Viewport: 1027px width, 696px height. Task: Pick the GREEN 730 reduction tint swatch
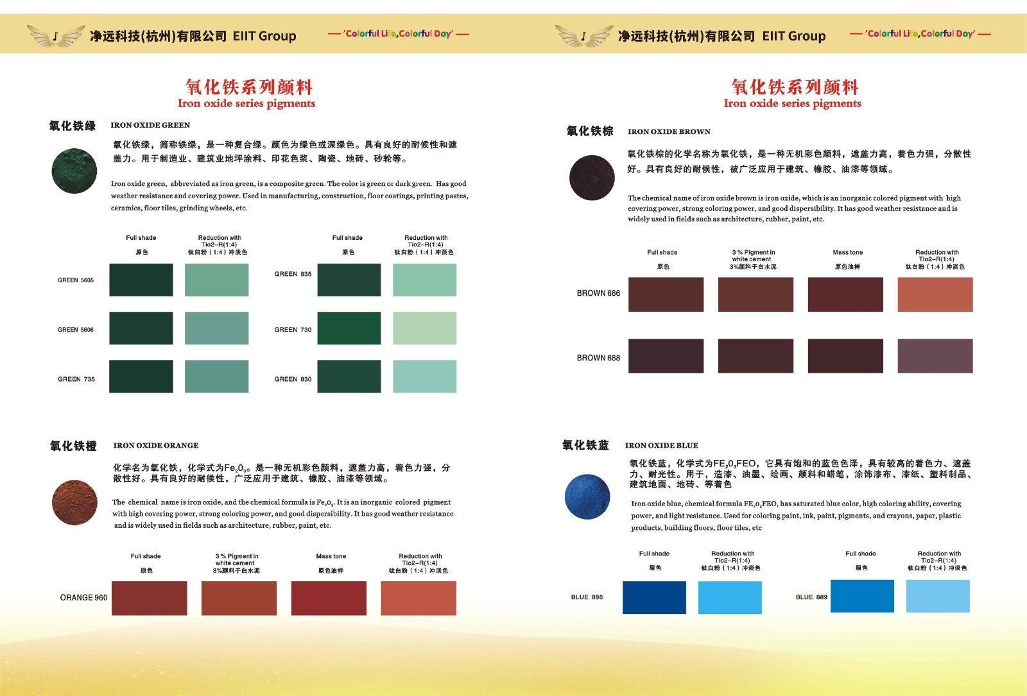tap(424, 328)
